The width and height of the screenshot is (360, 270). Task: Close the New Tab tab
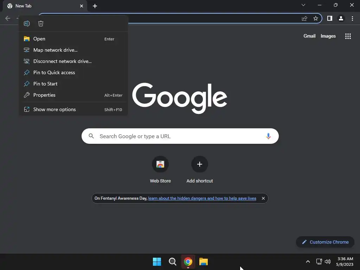tap(82, 6)
